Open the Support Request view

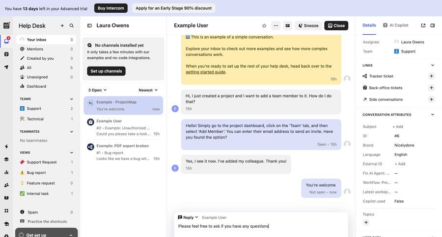(46, 162)
